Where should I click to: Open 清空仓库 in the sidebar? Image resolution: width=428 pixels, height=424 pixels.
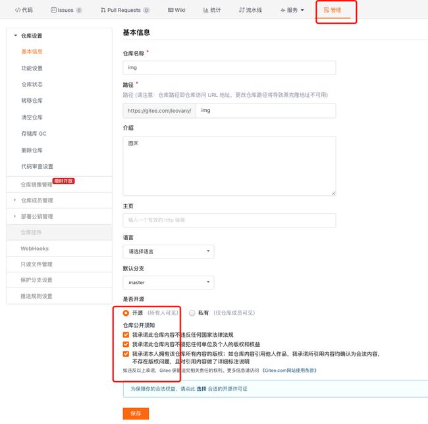point(32,117)
